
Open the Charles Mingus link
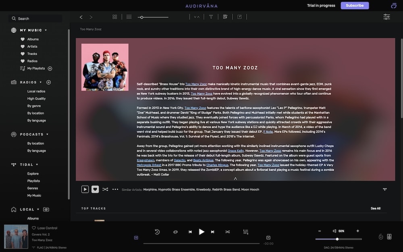coord(217,165)
